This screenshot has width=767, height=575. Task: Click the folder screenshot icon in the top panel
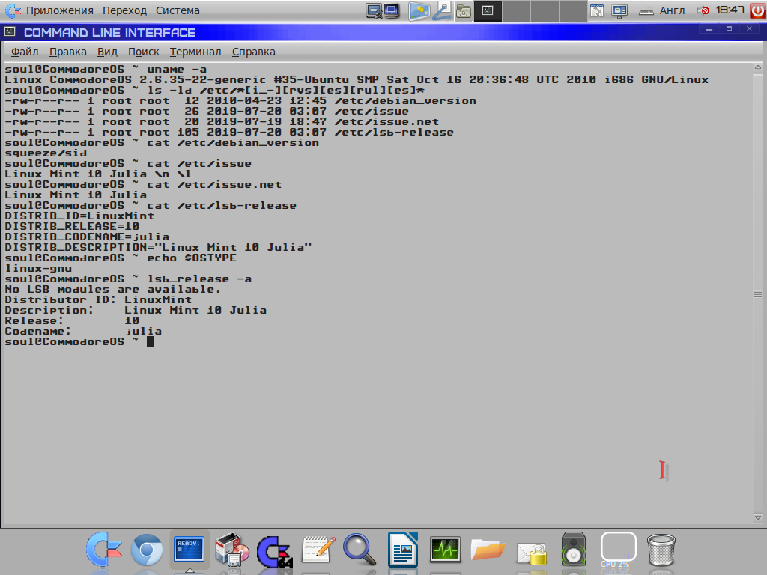[x=463, y=10]
